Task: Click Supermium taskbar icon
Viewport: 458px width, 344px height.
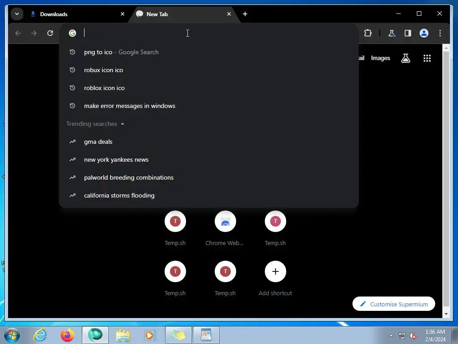Action: pos(95,335)
